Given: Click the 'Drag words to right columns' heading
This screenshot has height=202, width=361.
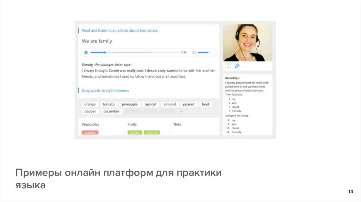Looking at the screenshot, I should coord(105,90).
